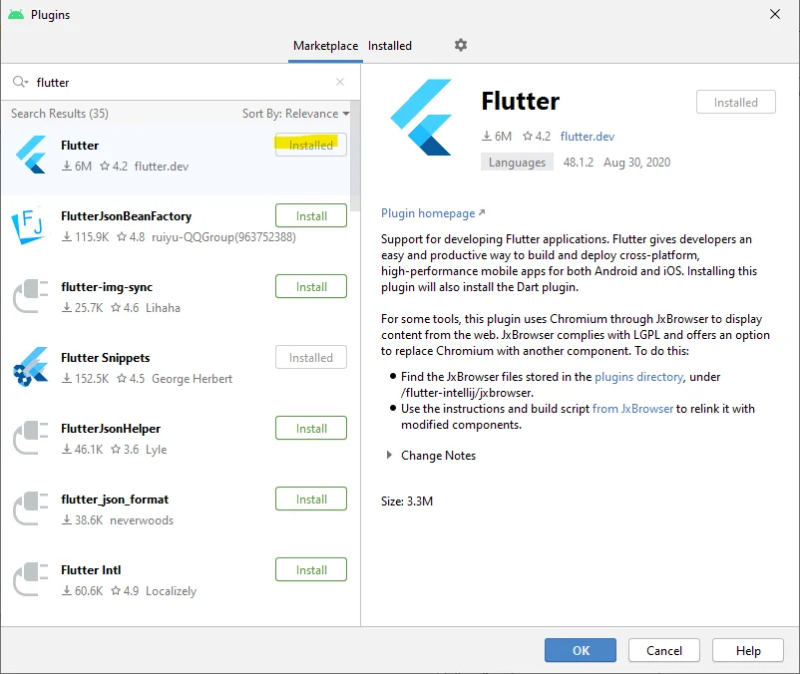Click the Flutter Intl plugin icon
Image resolution: width=800 pixels, height=674 pixels.
click(x=31, y=579)
